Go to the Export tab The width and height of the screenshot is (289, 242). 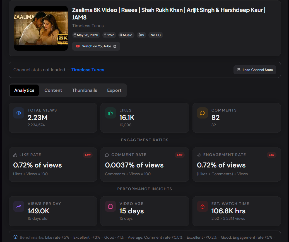(x=114, y=90)
